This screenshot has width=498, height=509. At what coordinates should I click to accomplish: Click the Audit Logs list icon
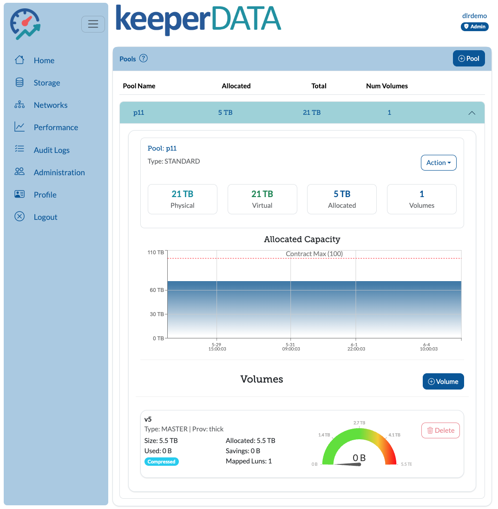[x=20, y=149]
